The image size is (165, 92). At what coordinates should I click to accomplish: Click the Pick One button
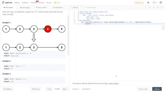[x=36, y=89]
